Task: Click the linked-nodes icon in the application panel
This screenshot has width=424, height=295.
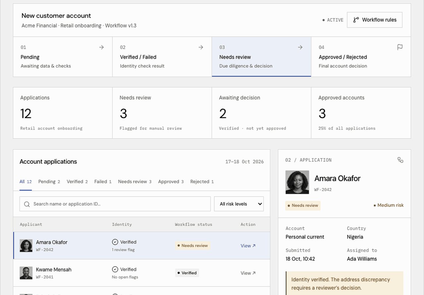Action: (x=400, y=160)
